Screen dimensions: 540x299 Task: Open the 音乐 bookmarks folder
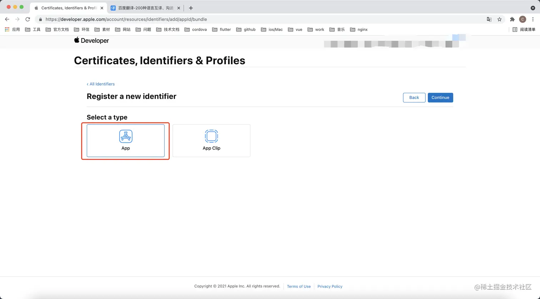[x=337, y=30]
